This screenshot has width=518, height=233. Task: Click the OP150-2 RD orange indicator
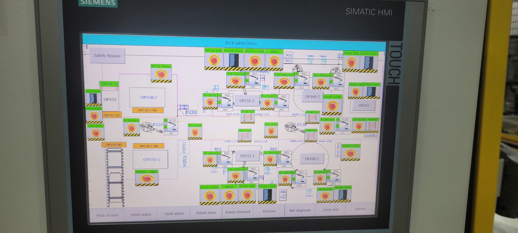pyautogui.click(x=147, y=110)
